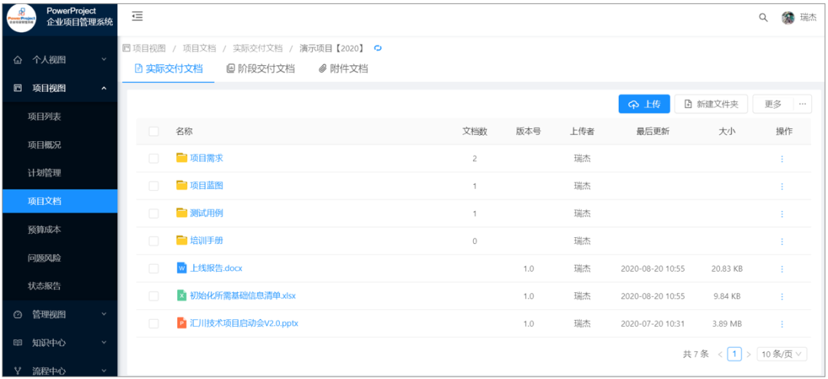
Task: Click the branch icon of 流程中心
Action: pos(18,371)
